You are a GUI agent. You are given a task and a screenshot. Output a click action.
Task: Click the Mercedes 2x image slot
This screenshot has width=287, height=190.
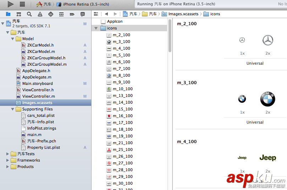coord(268,40)
